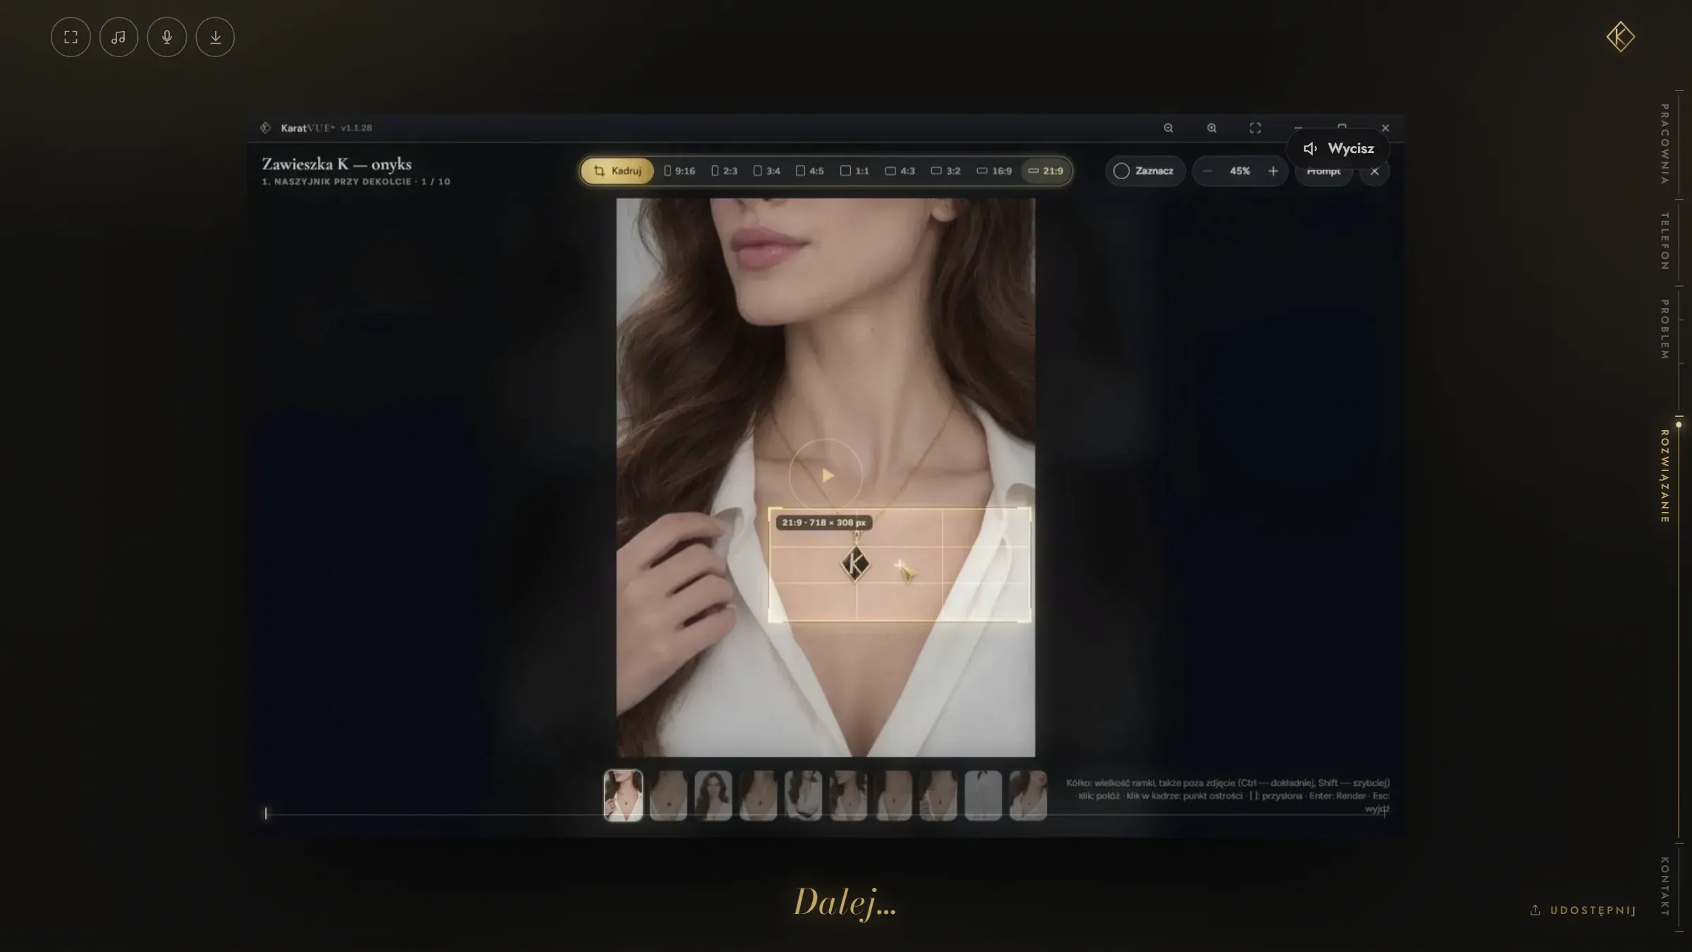Select the 1:1 aspect ratio
The height and width of the screenshot is (952, 1692).
coord(854,171)
